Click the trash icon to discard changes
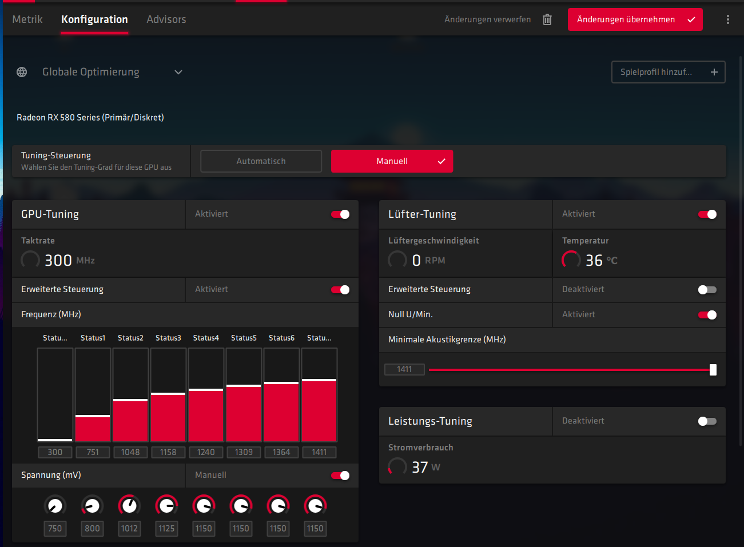Viewport: 744px width, 547px height. [547, 19]
